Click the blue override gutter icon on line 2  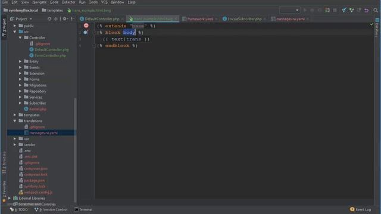coord(85,32)
